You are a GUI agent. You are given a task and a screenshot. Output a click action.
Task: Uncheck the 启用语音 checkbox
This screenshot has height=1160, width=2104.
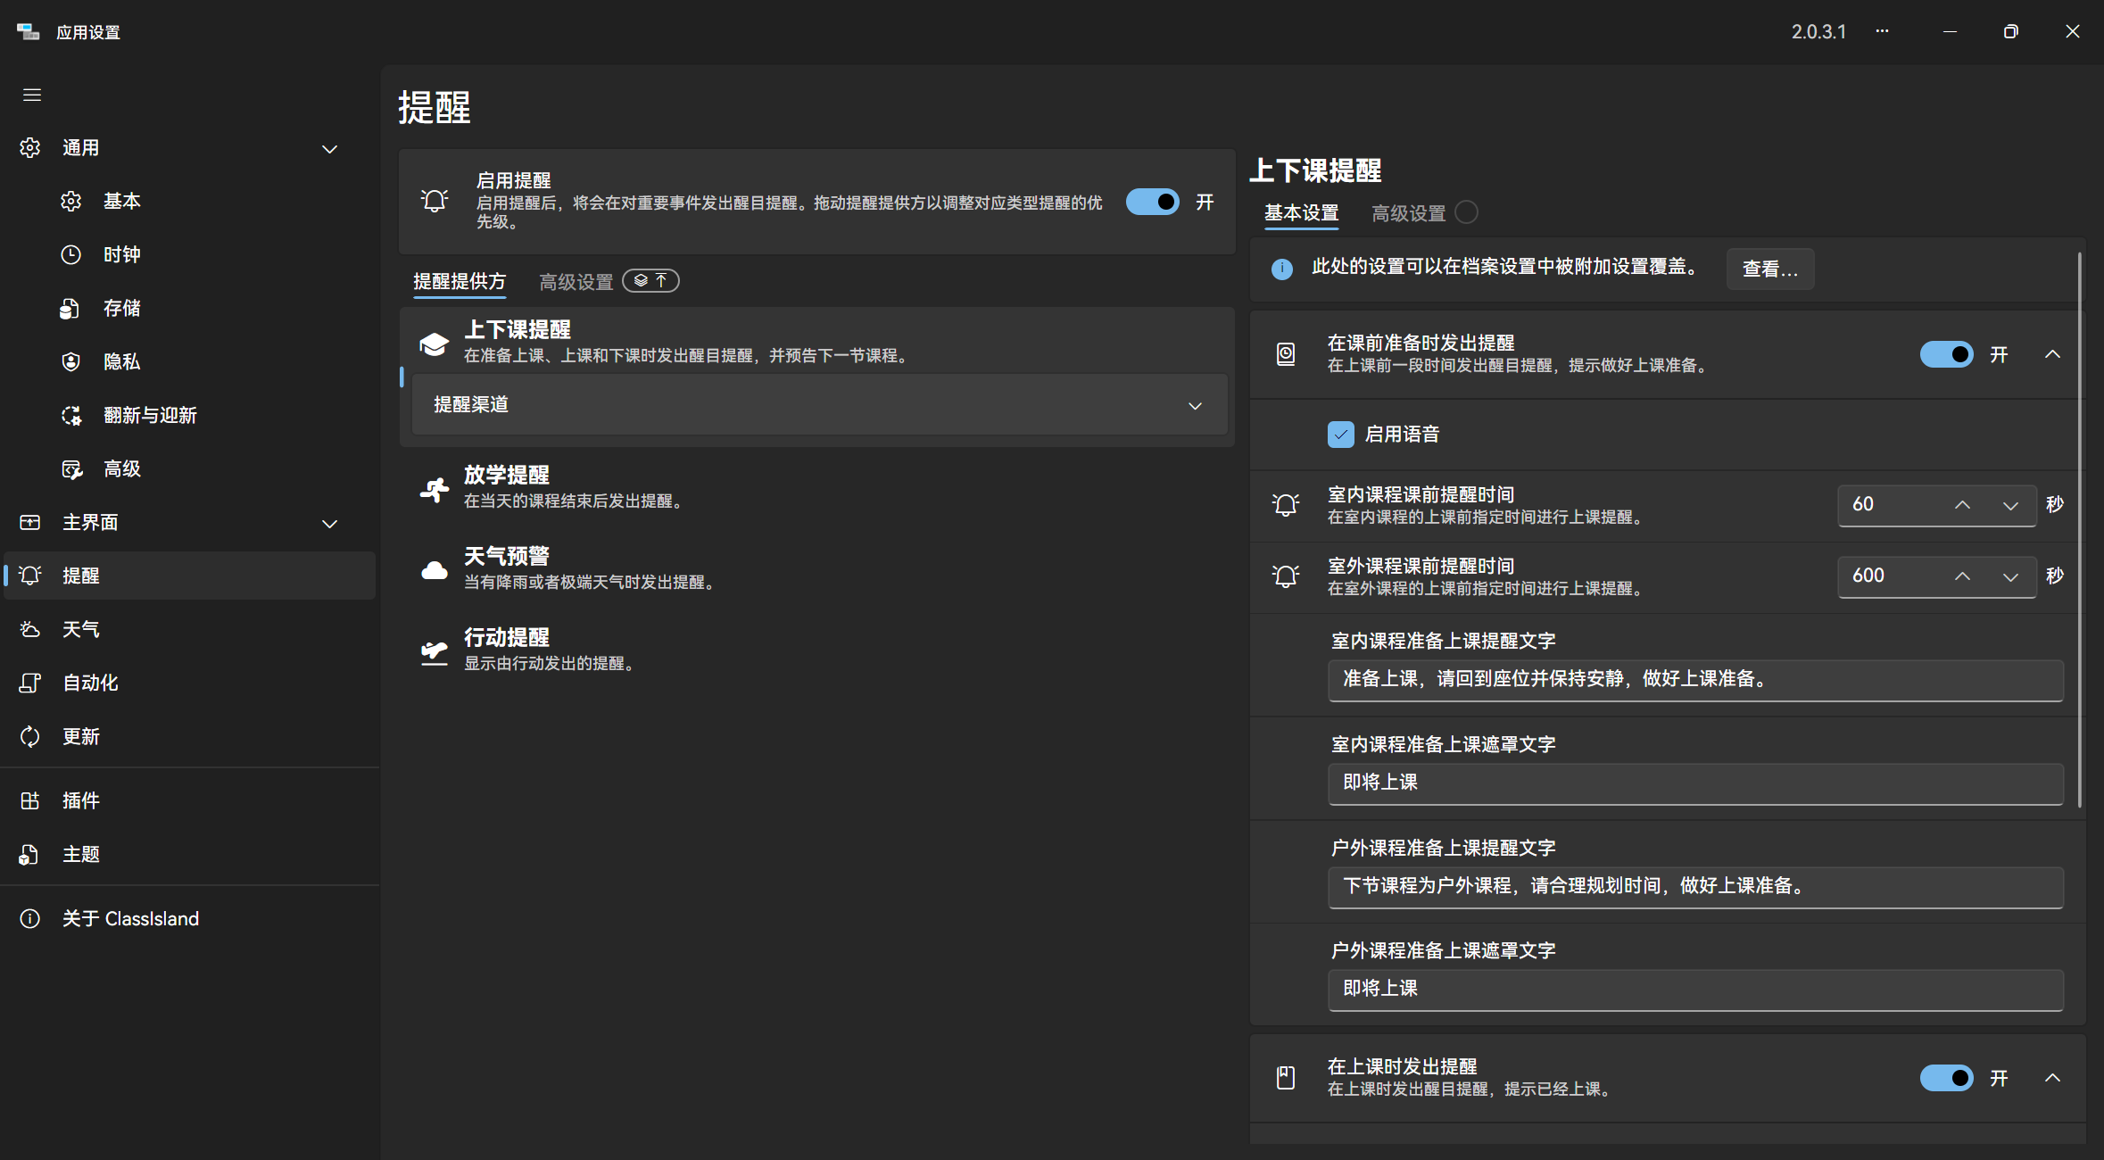click(x=1342, y=434)
